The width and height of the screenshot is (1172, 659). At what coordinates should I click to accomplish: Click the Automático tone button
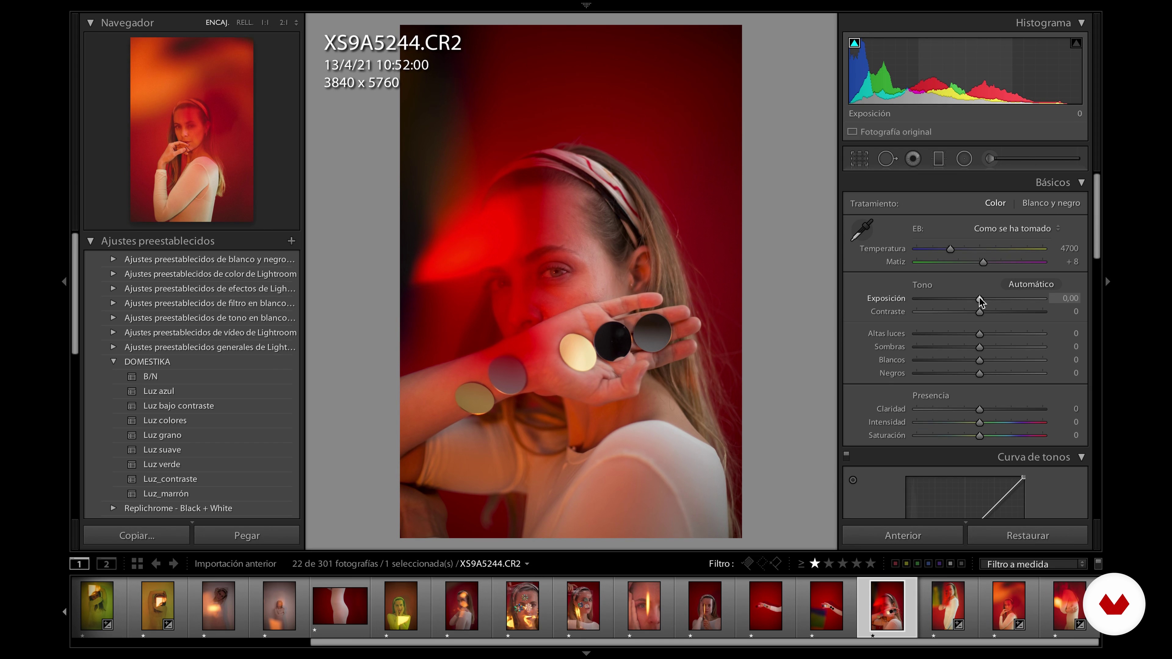tap(1031, 284)
